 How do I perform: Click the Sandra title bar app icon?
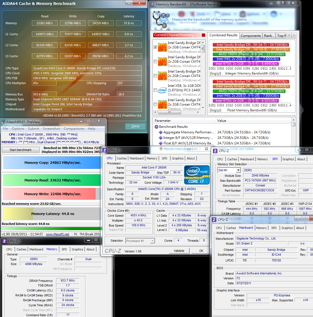coord(152,4)
